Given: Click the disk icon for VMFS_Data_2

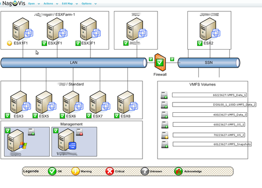Looking at the screenshot, I should (165, 105).
